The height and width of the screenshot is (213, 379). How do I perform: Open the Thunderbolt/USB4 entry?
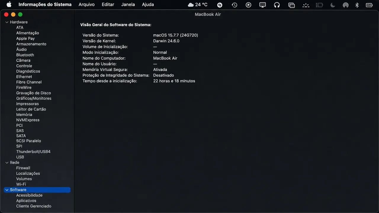[x=33, y=152]
